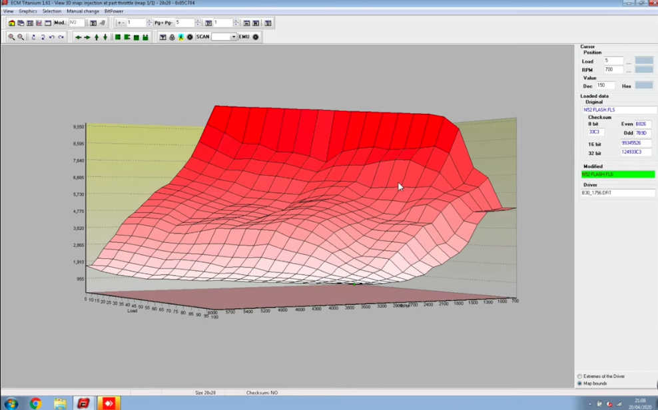Click the home icon in toolbar

coord(12,23)
